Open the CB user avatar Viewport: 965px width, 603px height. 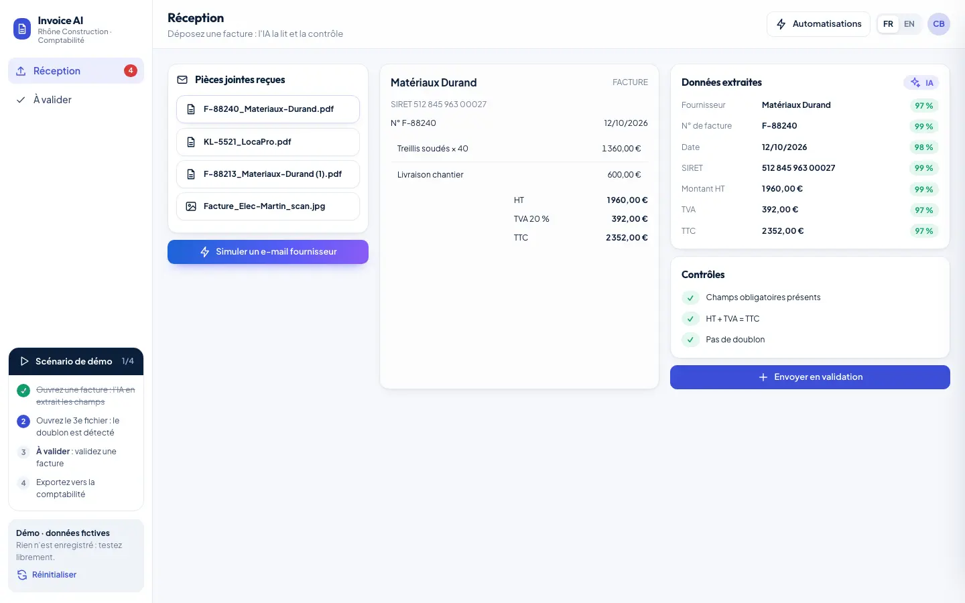[x=939, y=24]
